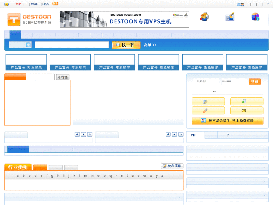Click the plus icon in the left ticker panel
Viewport: 273px width, 205px height.
[x=77, y=134]
